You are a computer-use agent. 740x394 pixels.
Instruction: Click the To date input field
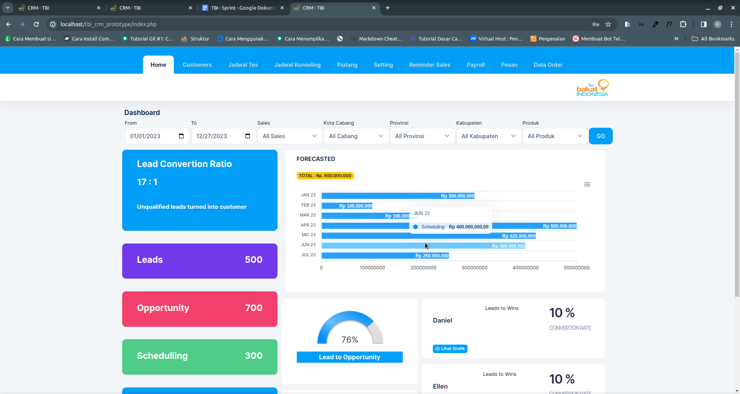click(224, 136)
